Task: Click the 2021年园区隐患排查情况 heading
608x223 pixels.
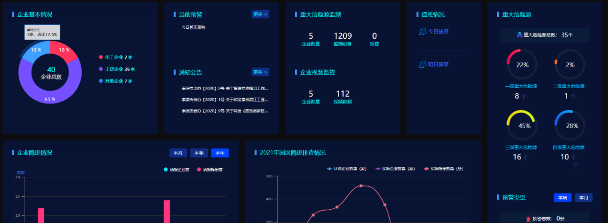Action: (x=292, y=153)
